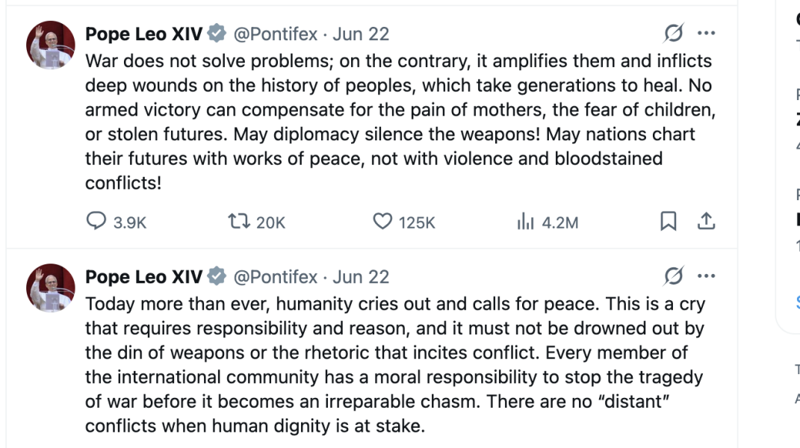Click the retweet icon showing 20K
Screen dimensions: 800x448
239,222
